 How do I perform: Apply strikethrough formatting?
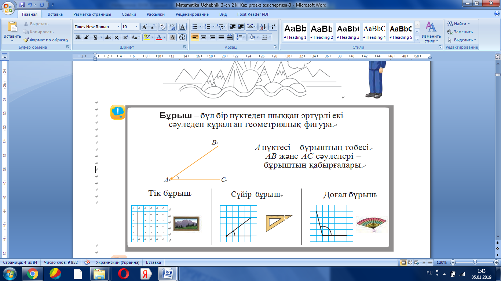pyautogui.click(x=108, y=37)
